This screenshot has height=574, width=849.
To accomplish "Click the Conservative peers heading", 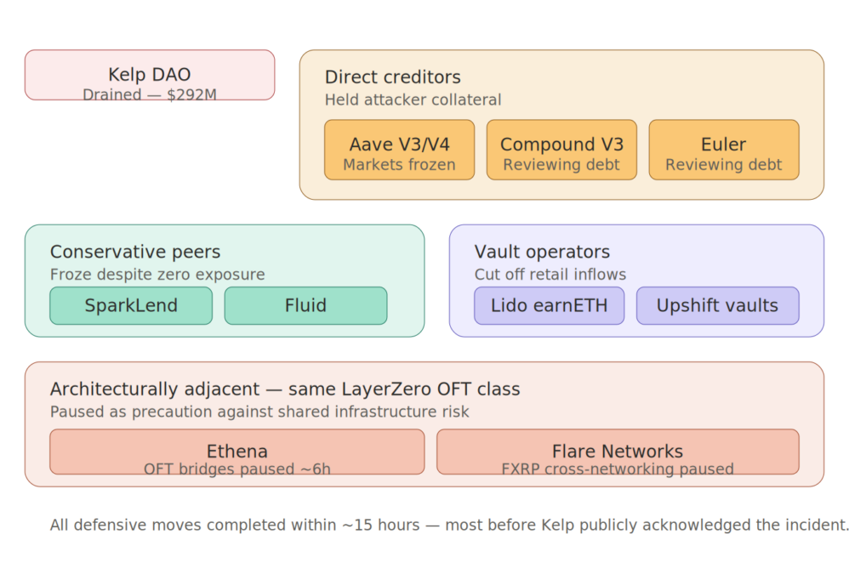I will tap(134, 252).
